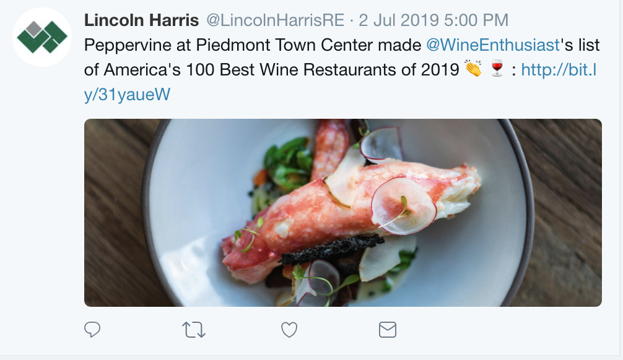Open the Lincoln Harris green logo avatar
This screenshot has width=623, height=360.
click(x=42, y=37)
